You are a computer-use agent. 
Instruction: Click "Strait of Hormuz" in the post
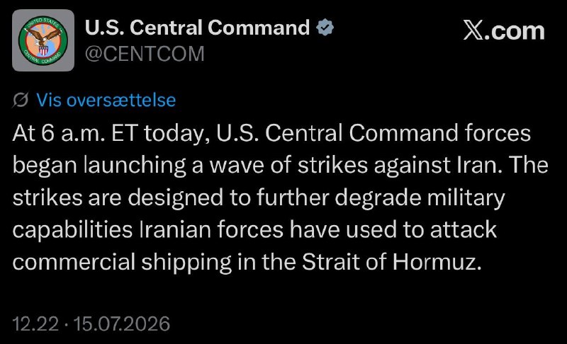(x=392, y=262)
